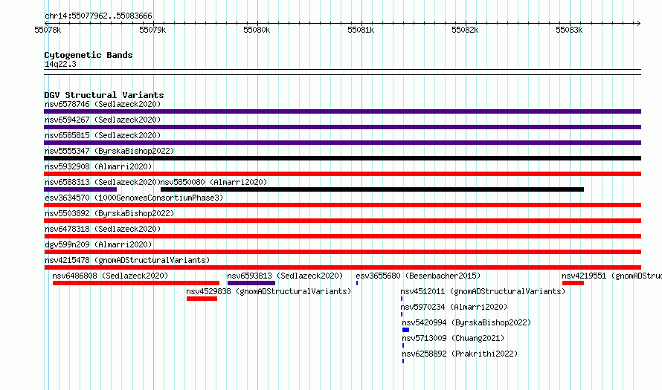The height and width of the screenshot is (390, 662).
Task: Open nsv6486808 (Sedlazeck2020) label
Action: (110, 276)
